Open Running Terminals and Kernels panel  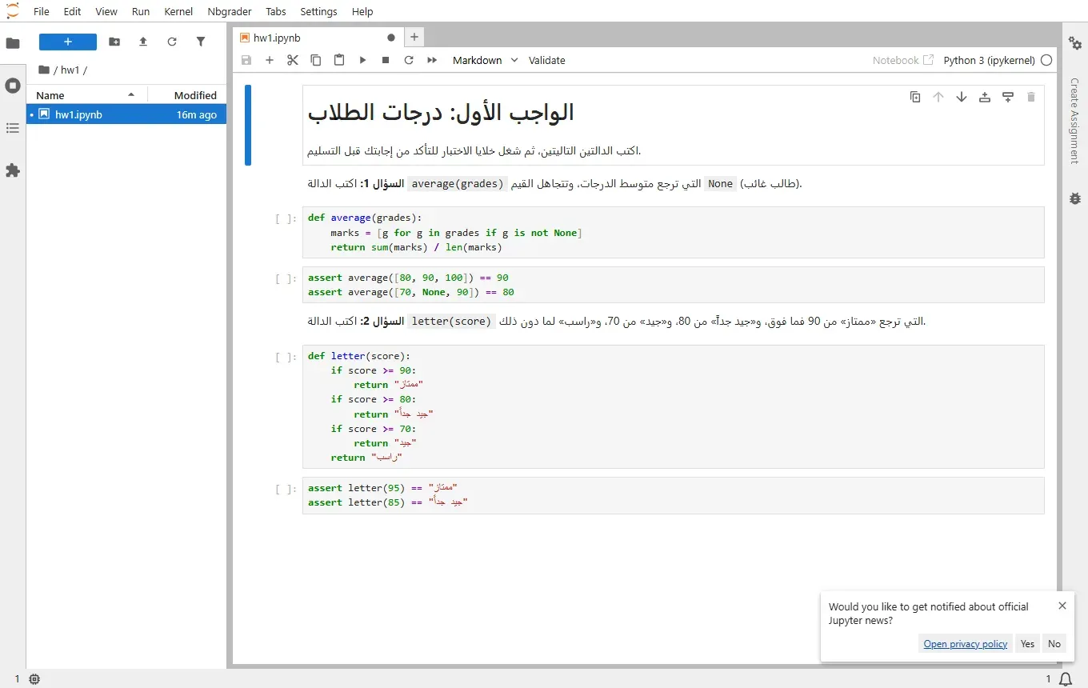click(13, 86)
